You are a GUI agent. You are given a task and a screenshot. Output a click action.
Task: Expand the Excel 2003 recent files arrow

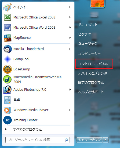[70, 17]
